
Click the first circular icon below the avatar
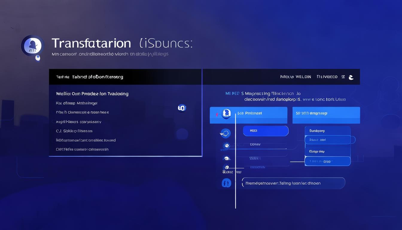pyautogui.click(x=225, y=133)
